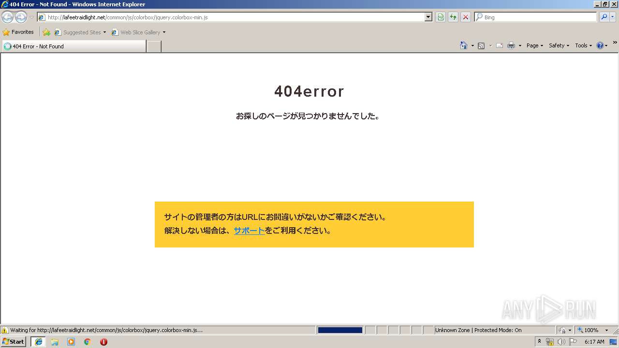Click the 6:17 AM clock
The image size is (619, 348).
click(594, 342)
